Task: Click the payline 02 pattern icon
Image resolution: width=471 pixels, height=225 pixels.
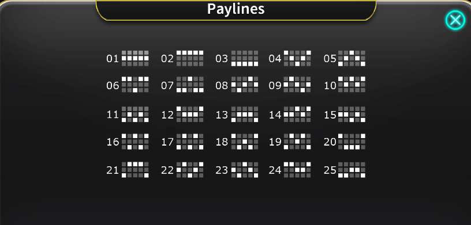Action: tap(190, 58)
